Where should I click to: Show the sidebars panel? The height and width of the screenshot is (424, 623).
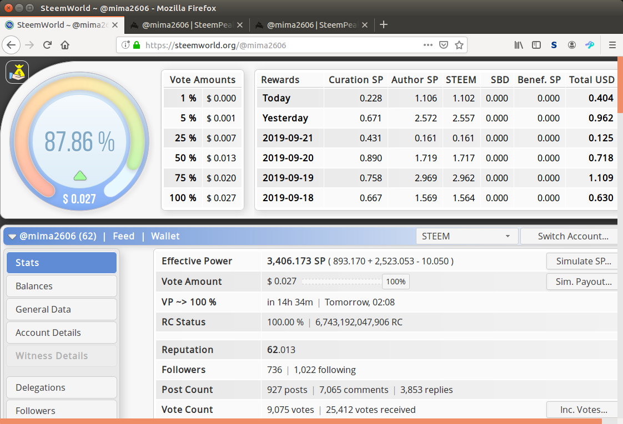pos(536,45)
